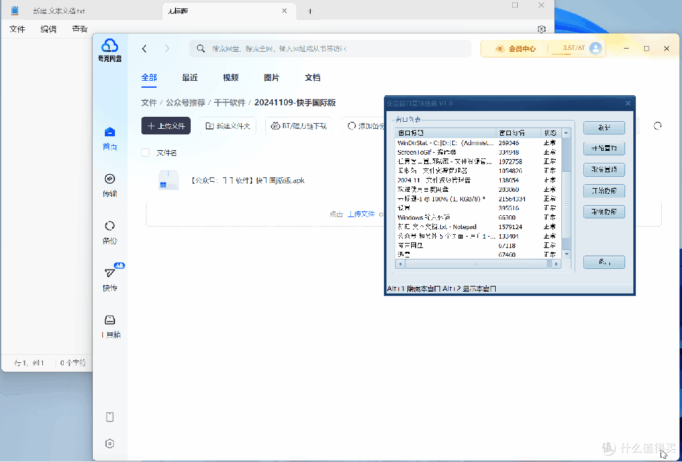This screenshot has height=462, width=682.
Task: Click the 快手国际版.apk file name
Action: 248,181
